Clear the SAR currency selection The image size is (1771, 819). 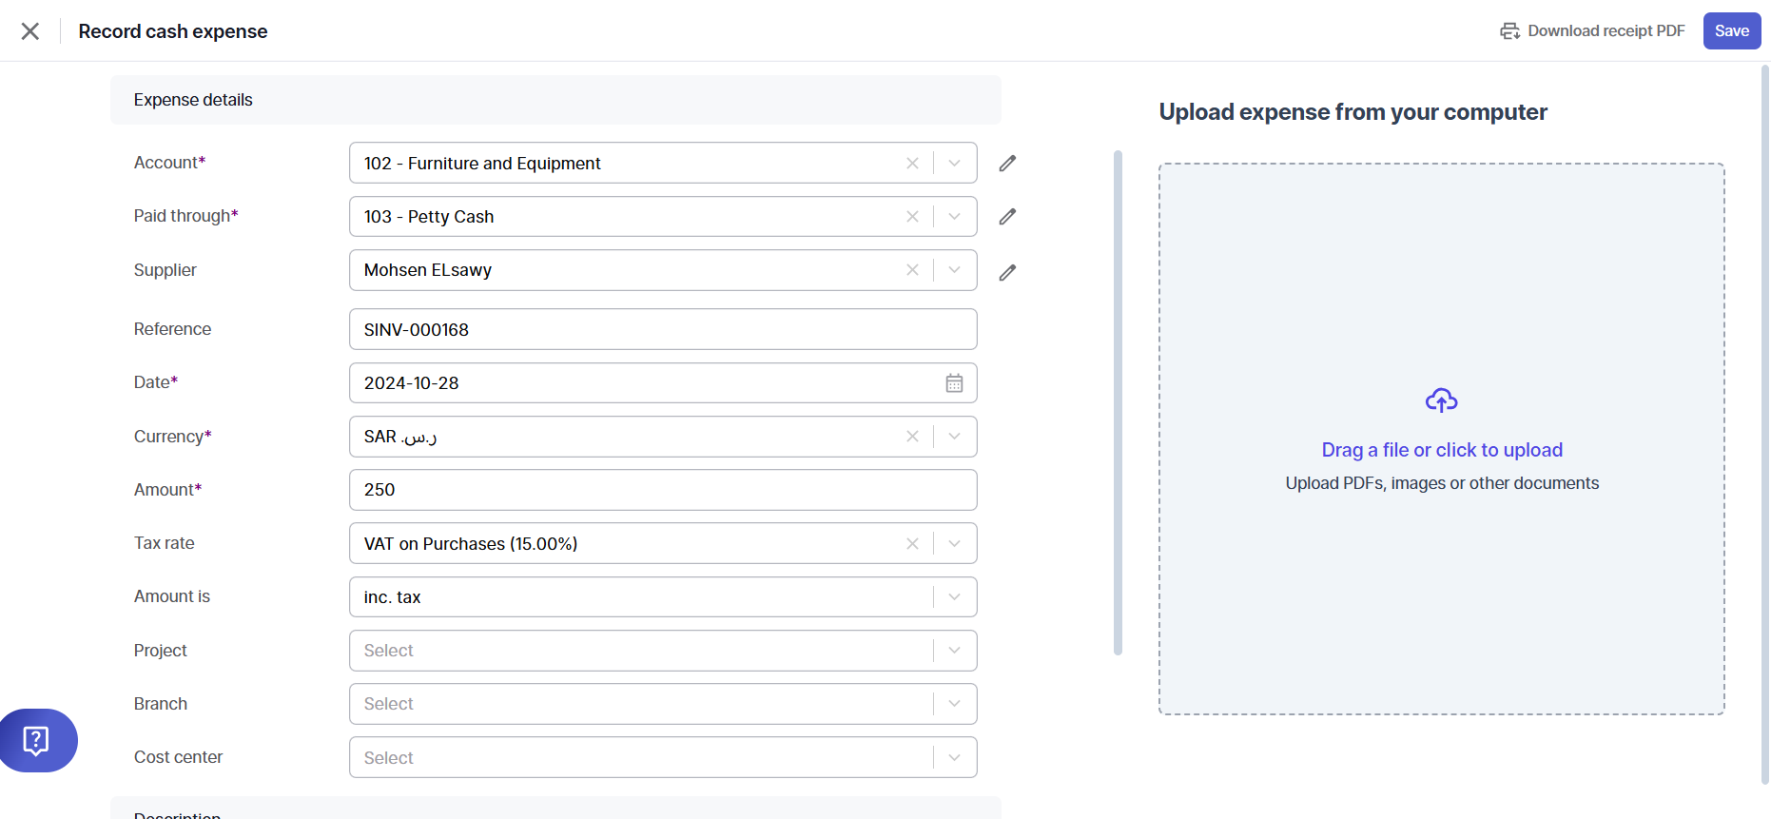(912, 437)
